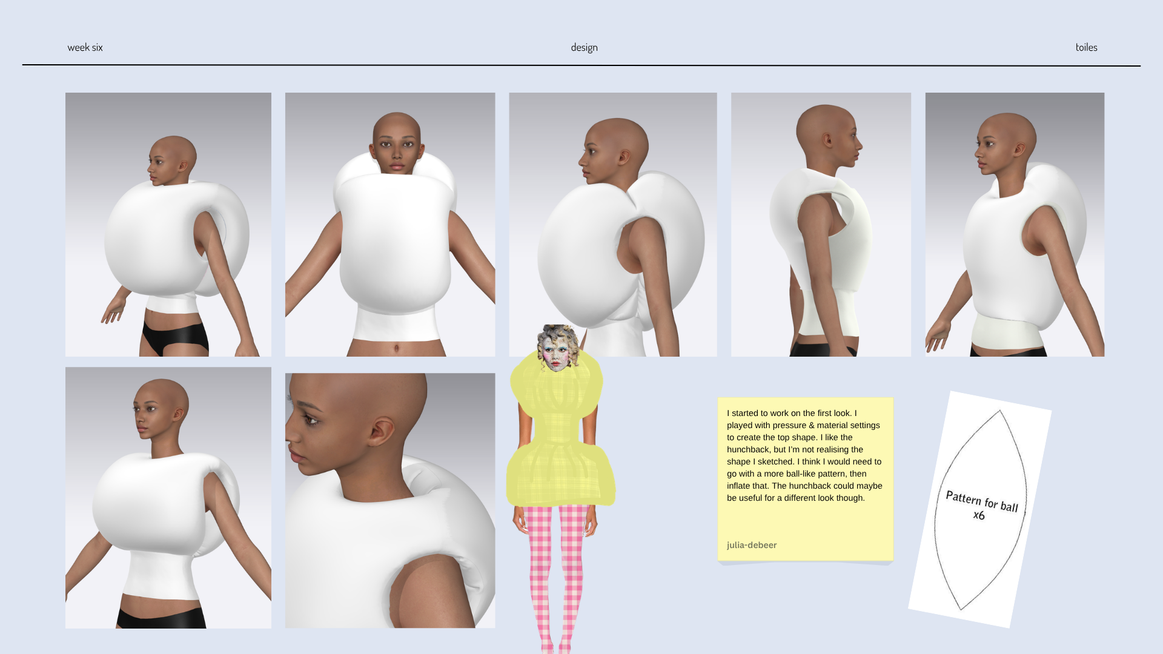
Task: Click the 'design' header text
Action: pos(584,47)
